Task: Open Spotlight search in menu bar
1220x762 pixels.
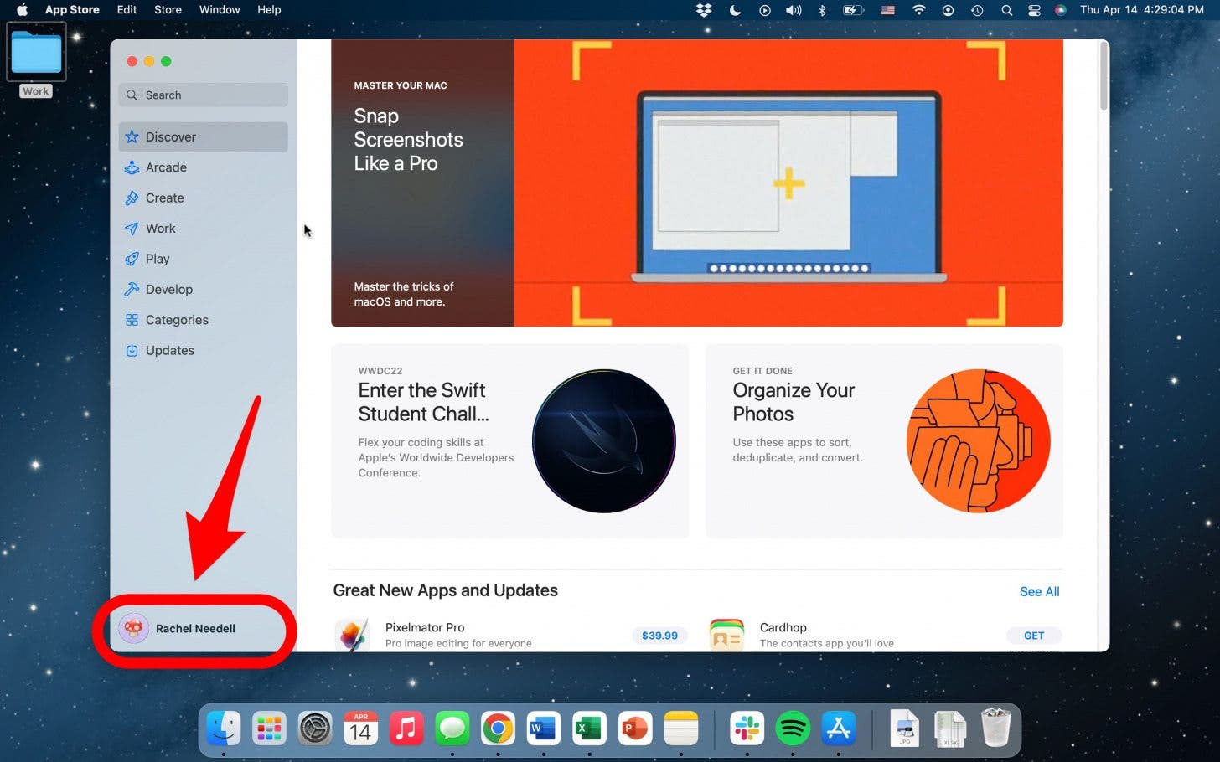Action: pyautogui.click(x=1006, y=10)
